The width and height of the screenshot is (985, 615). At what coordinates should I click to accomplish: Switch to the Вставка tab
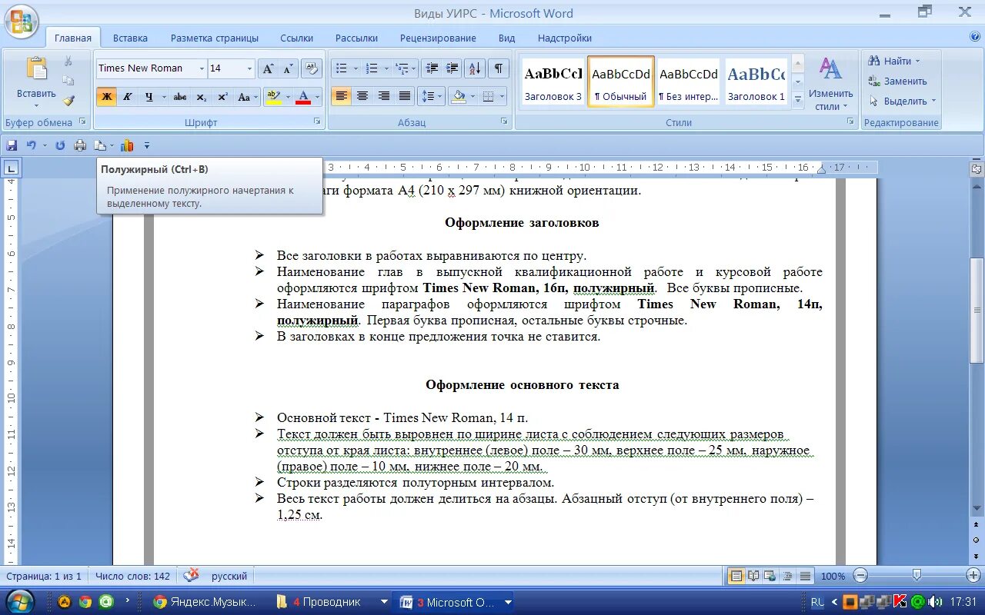(x=130, y=38)
